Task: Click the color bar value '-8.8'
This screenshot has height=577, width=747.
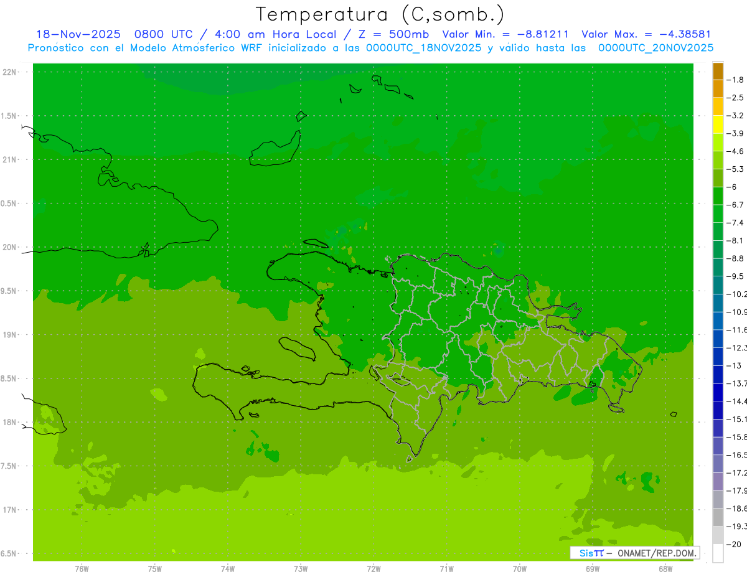Action: (x=735, y=258)
